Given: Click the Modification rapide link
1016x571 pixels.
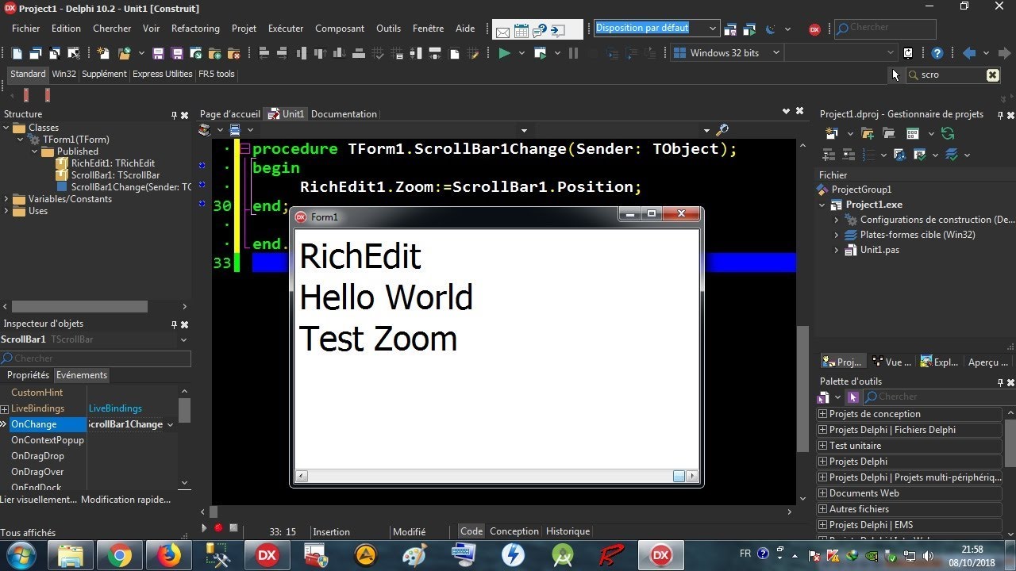Looking at the screenshot, I should click(x=126, y=500).
